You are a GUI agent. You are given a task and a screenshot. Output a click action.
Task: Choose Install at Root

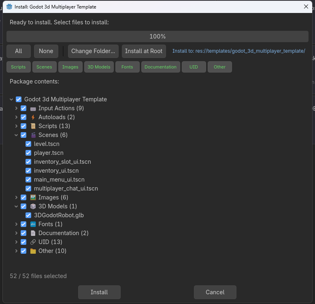point(144,51)
